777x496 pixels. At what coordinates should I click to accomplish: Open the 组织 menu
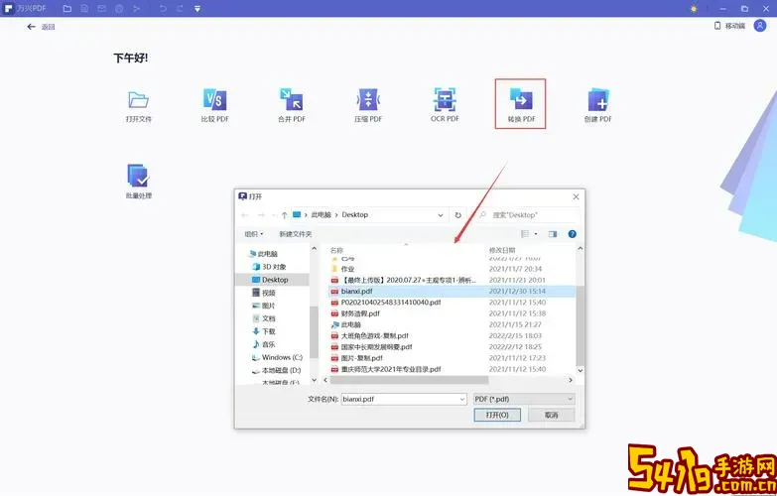coord(254,234)
